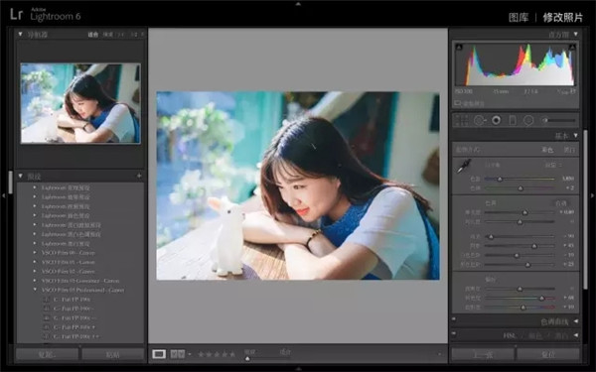Click the Navigator preview thumbnail
This screenshot has height=372, width=596.
click(80, 103)
